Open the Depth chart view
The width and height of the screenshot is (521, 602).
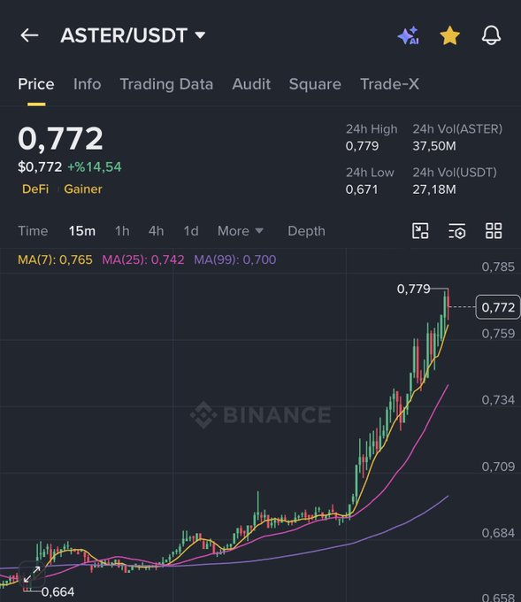point(306,231)
